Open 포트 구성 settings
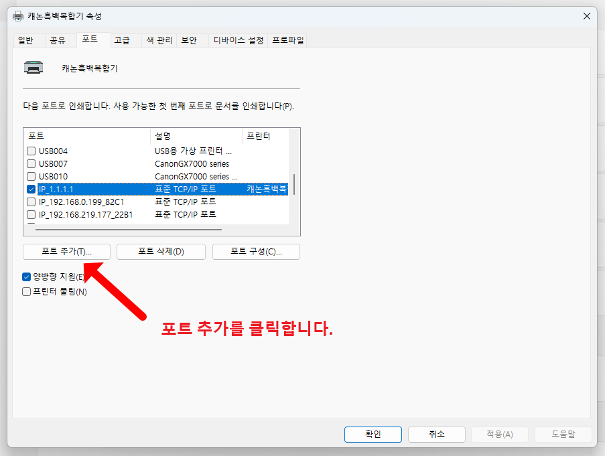This screenshot has width=605, height=456. [x=256, y=252]
